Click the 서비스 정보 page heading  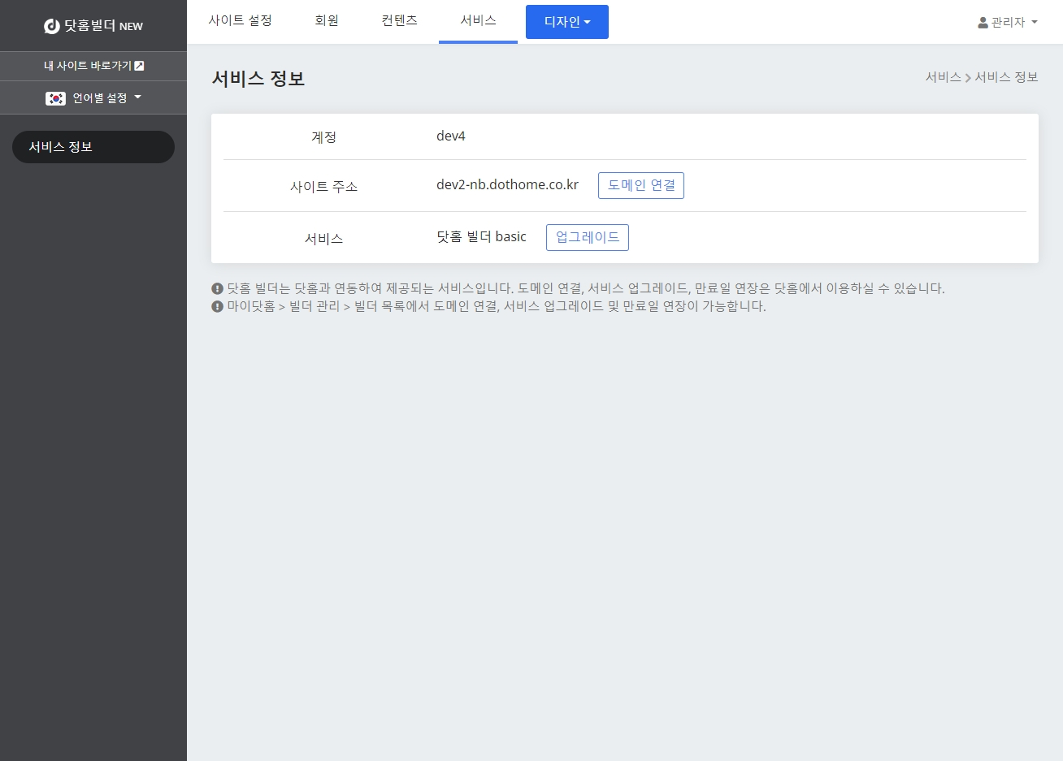click(258, 79)
